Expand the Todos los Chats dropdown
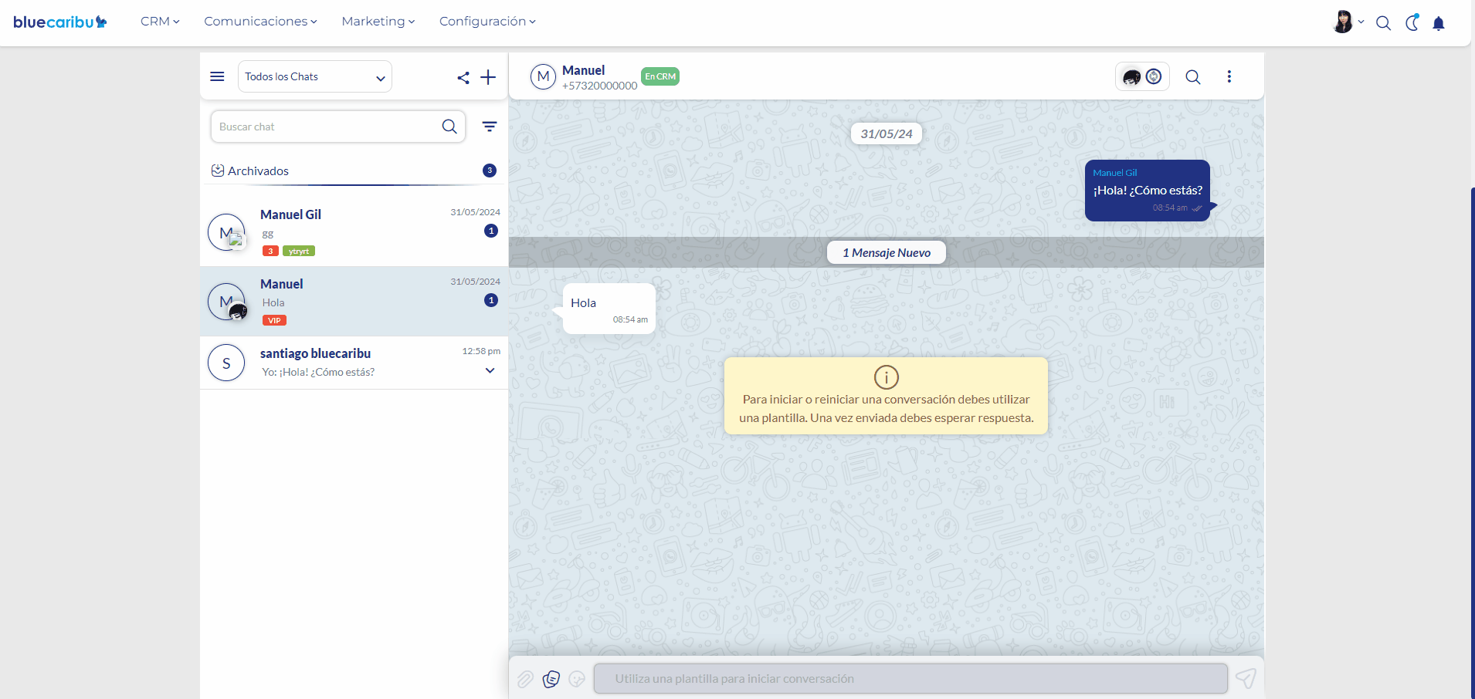 coord(315,76)
